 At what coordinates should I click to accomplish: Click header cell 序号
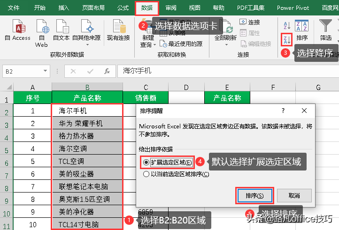pos(33,98)
